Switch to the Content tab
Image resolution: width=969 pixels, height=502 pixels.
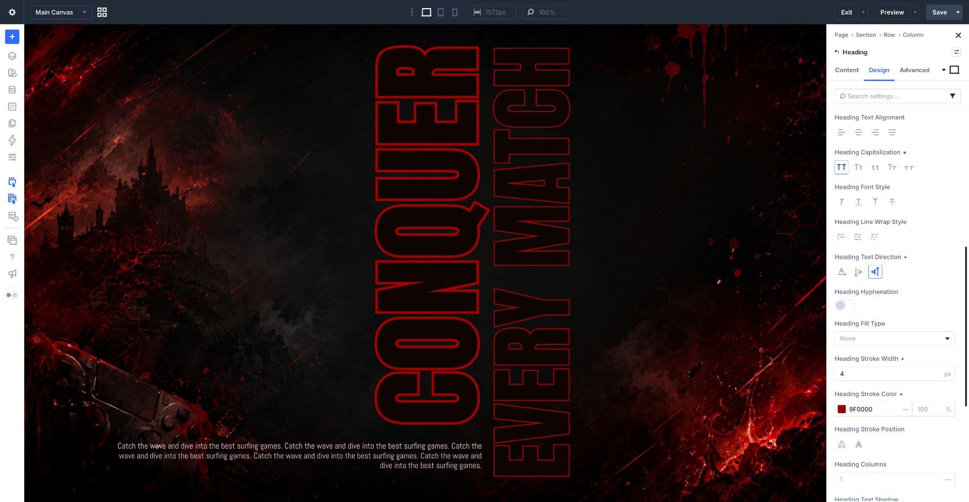847,70
